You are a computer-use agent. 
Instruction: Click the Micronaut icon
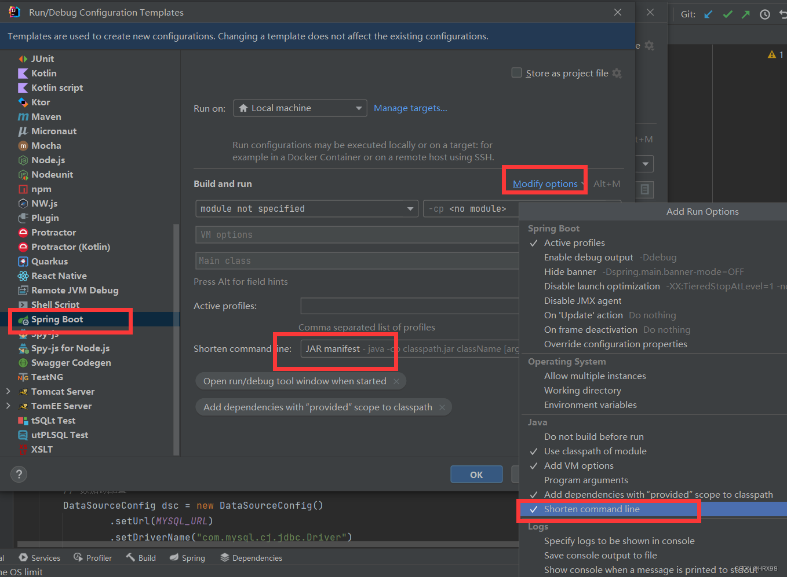(23, 131)
